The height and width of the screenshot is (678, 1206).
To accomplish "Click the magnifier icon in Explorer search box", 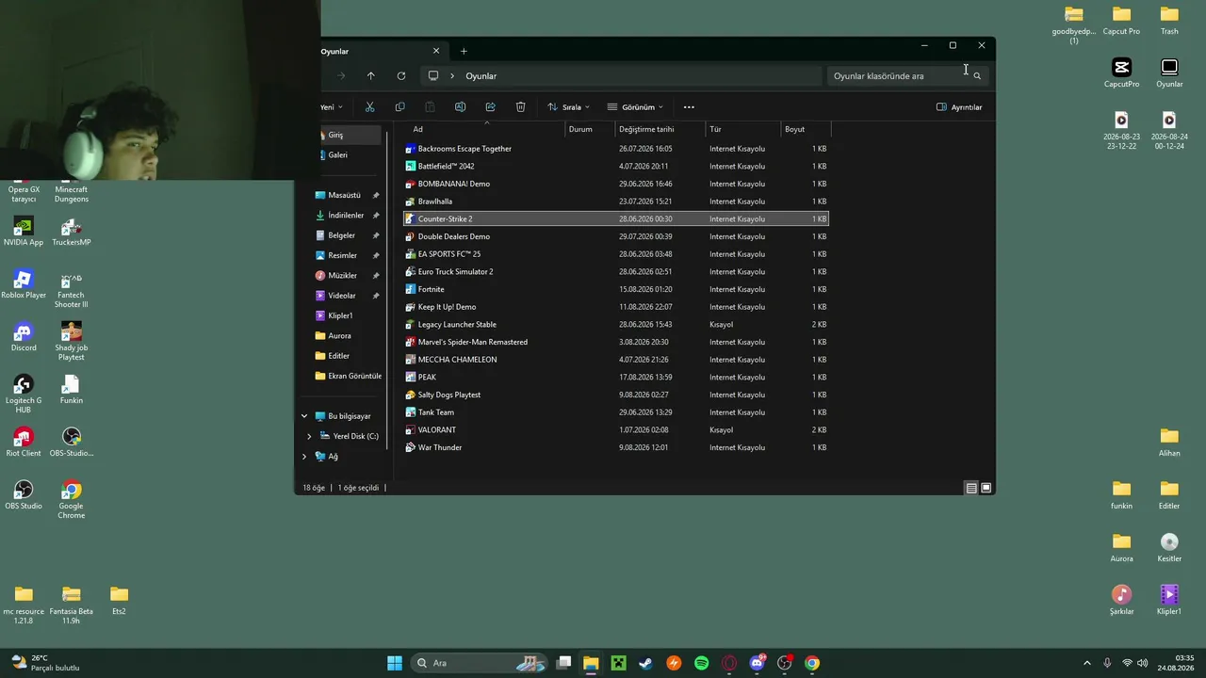I will (977, 76).
